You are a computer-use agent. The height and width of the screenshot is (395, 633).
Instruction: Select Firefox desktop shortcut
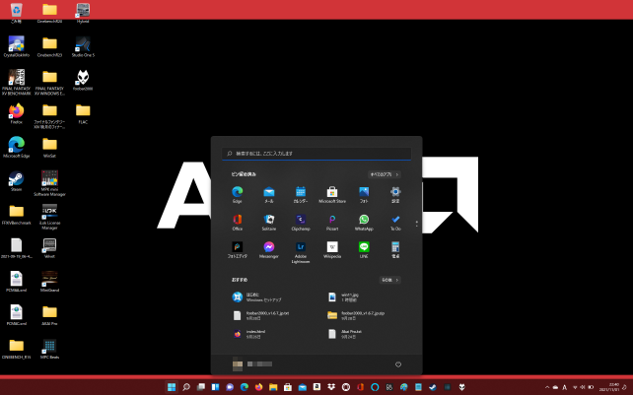tap(16, 113)
